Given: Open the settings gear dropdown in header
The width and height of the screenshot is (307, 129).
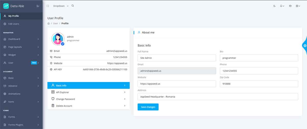Looking at the screenshot, I should 298,6.
